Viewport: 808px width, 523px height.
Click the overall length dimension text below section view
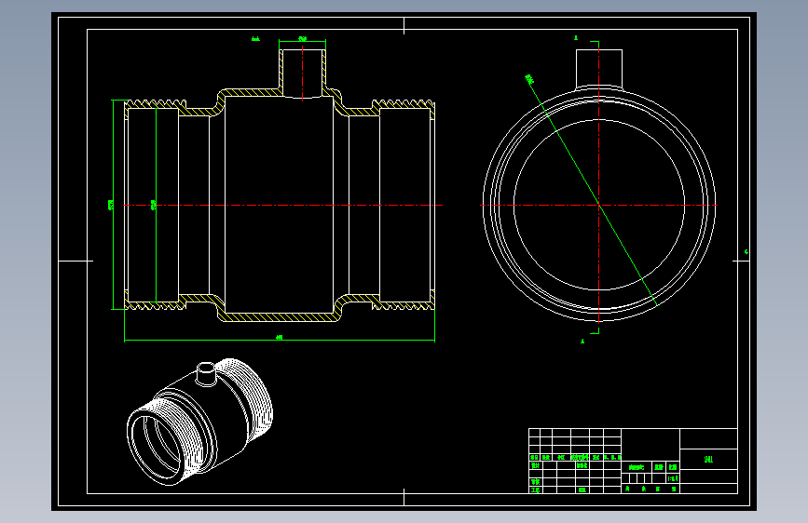[280, 337]
